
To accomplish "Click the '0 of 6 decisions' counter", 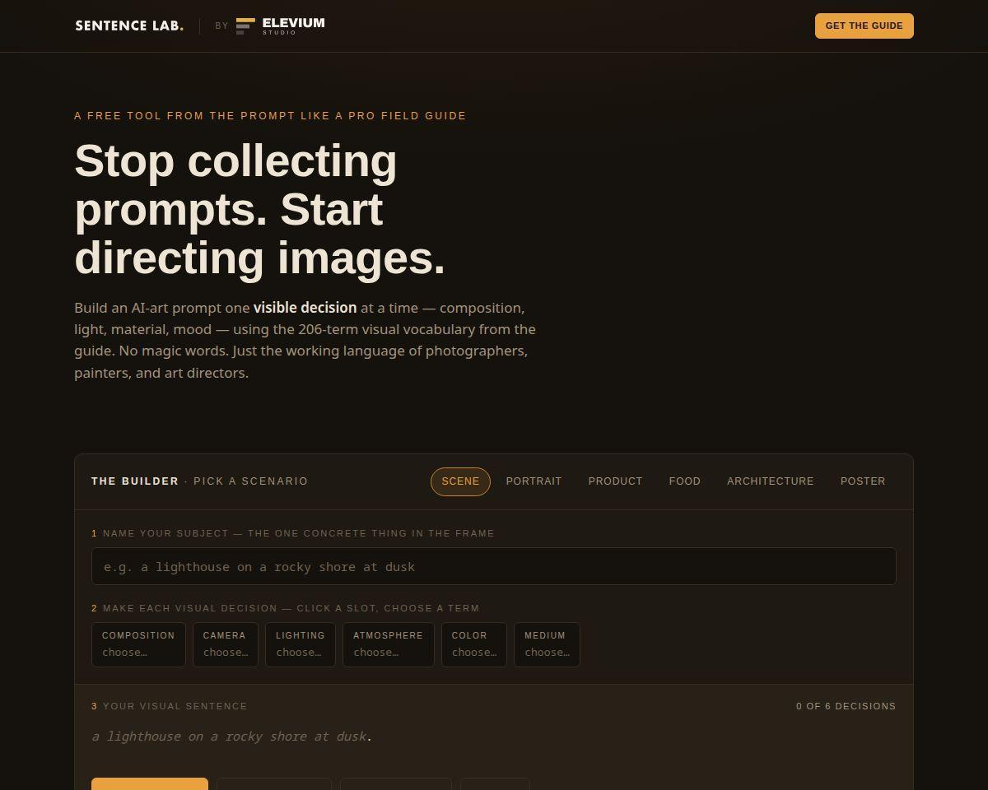I will point(846,706).
